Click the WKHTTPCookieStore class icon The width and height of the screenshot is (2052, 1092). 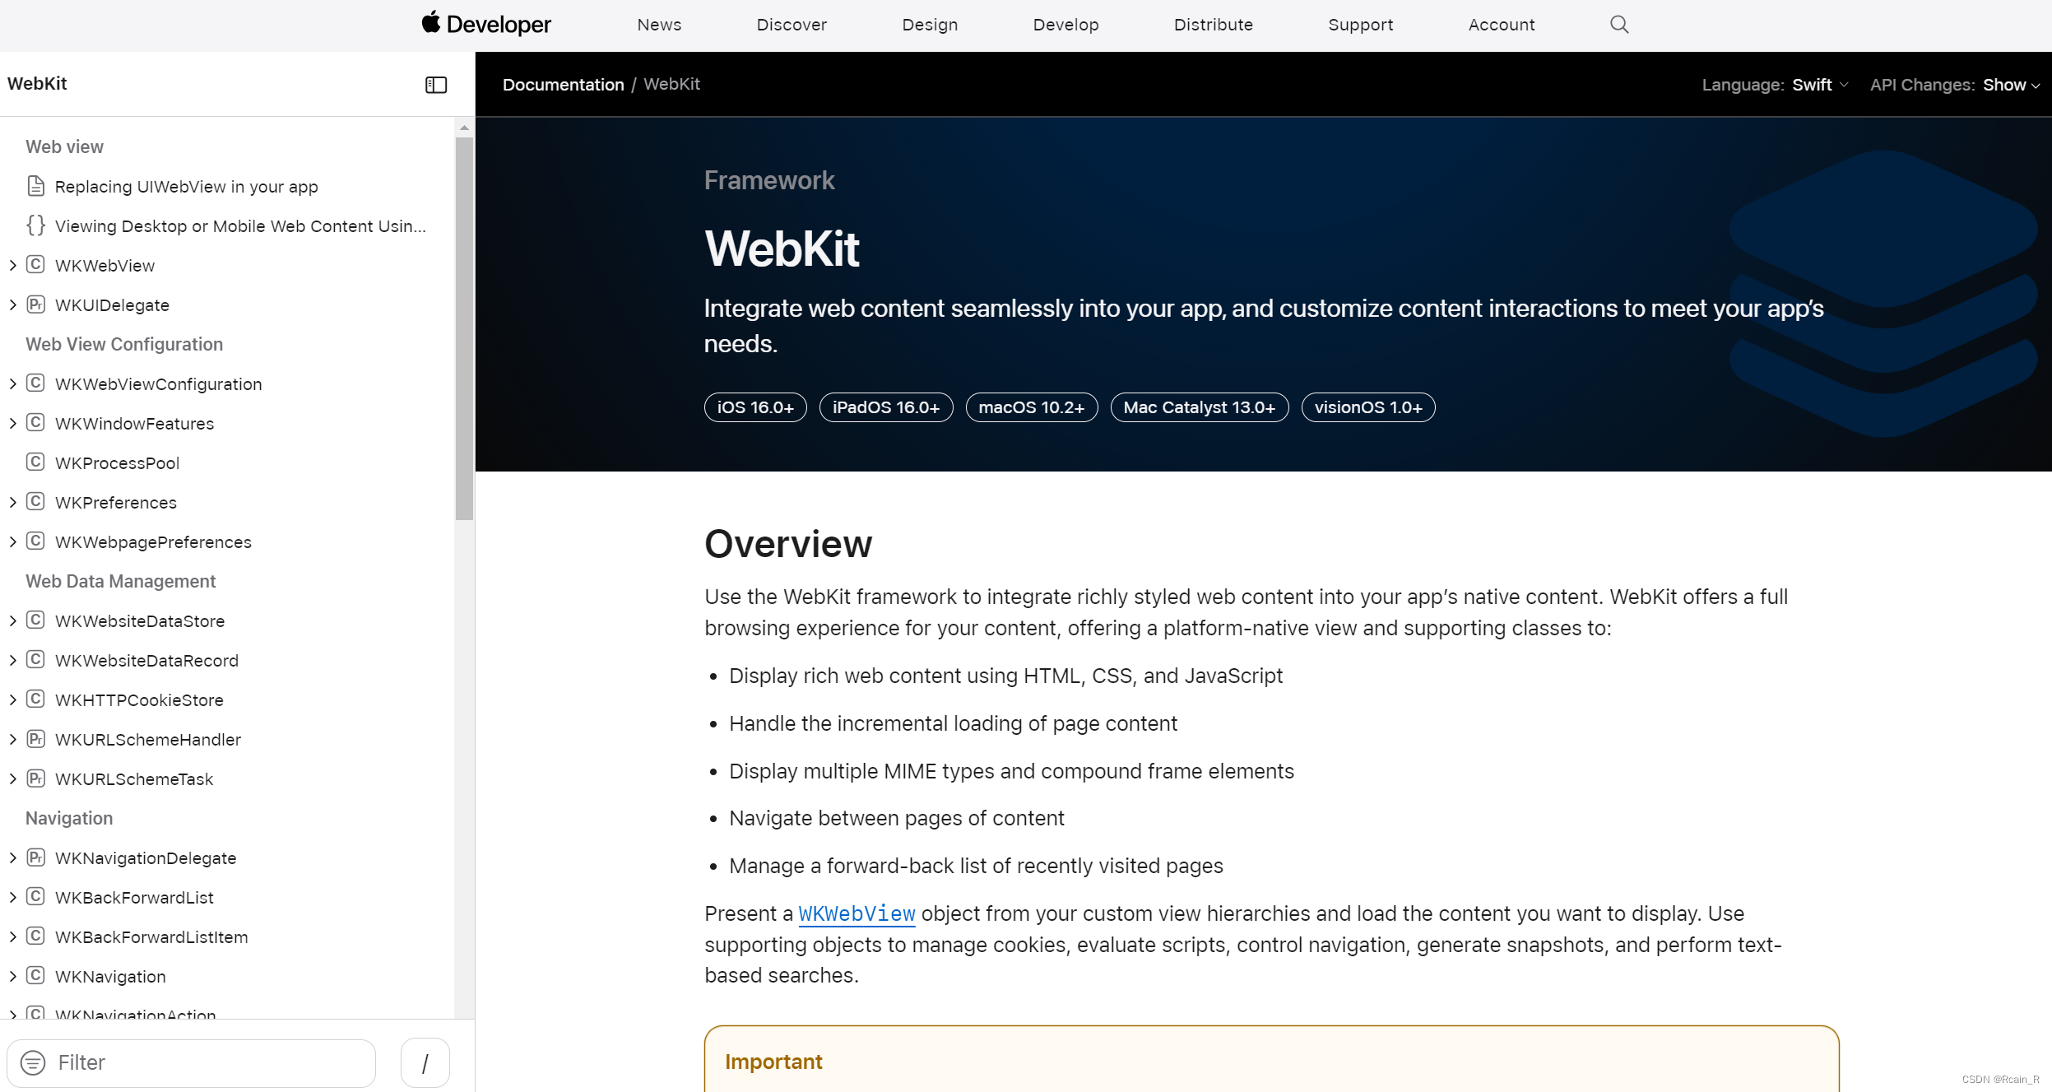[37, 699]
